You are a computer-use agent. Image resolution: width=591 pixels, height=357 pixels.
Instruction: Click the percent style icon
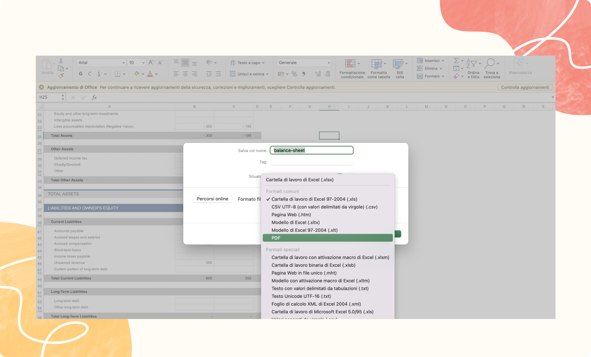click(294, 74)
